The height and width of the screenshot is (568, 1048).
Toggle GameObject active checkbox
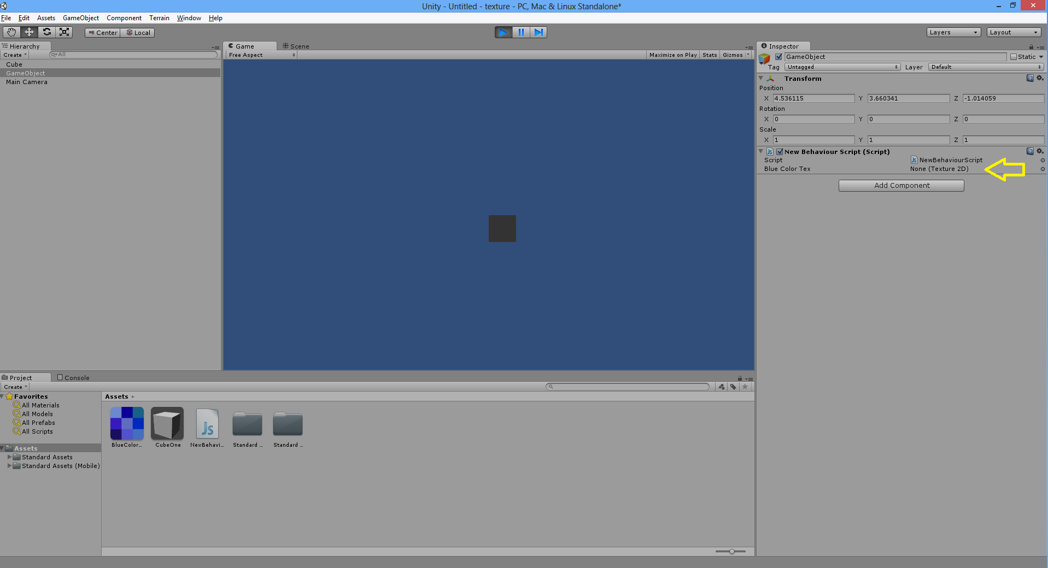pos(778,57)
